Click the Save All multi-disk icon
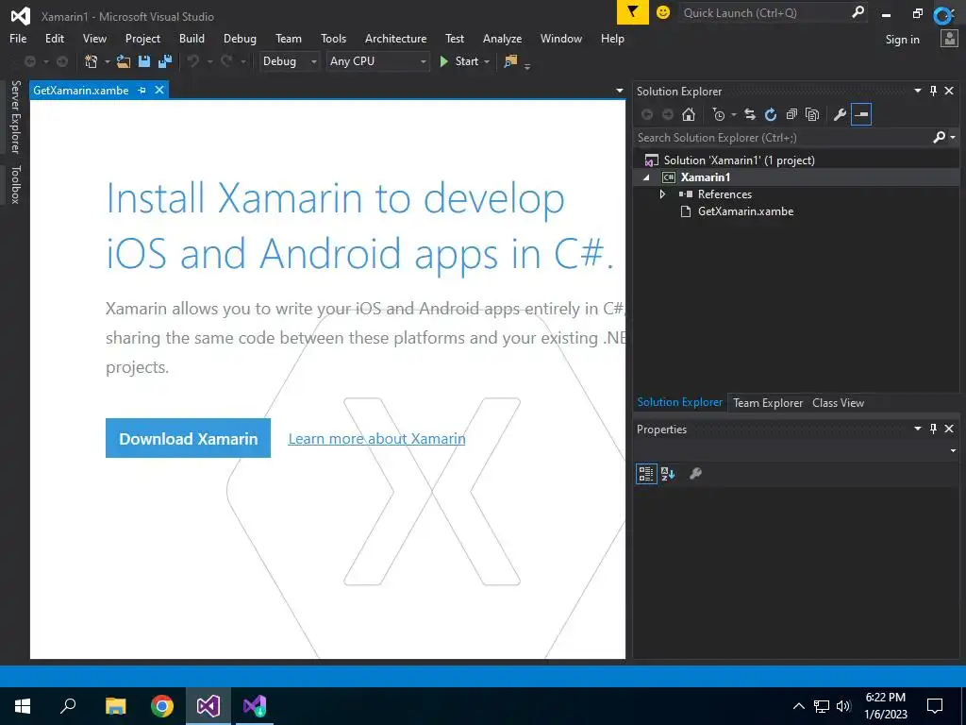Screen dimensions: 966x725 pyautogui.click(x=165, y=61)
